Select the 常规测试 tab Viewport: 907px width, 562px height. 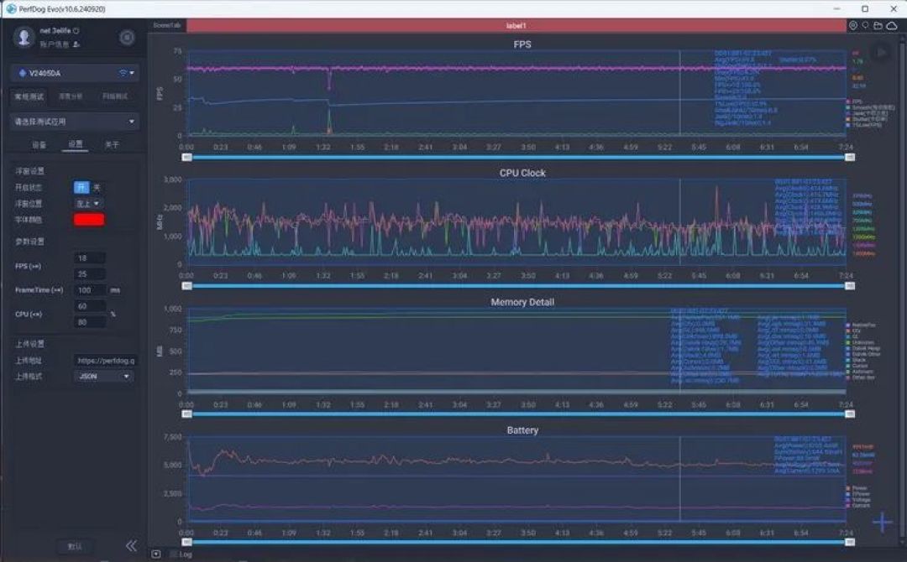(x=29, y=96)
